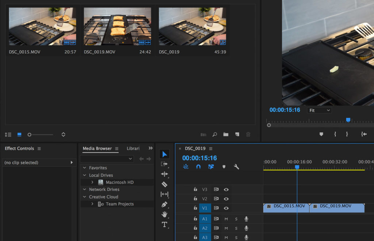
Task: Select the Track Select Forward tool
Action: click(165, 164)
